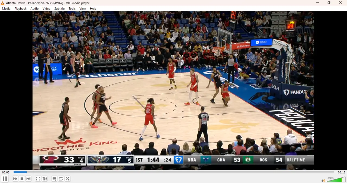
Task: Open the Playback menu
Action: 20,9
